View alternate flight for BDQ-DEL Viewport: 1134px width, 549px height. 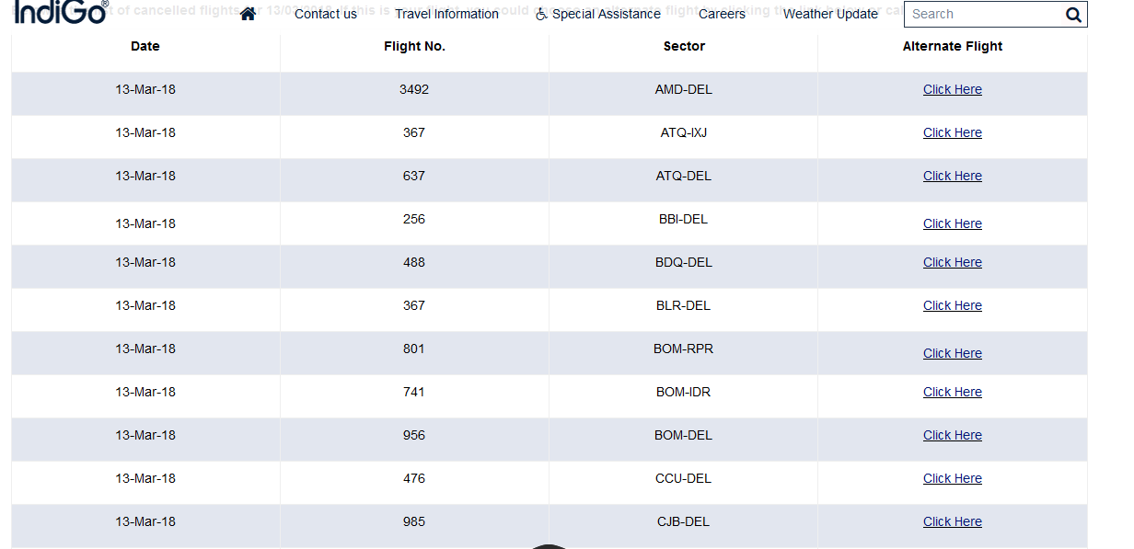click(x=952, y=262)
